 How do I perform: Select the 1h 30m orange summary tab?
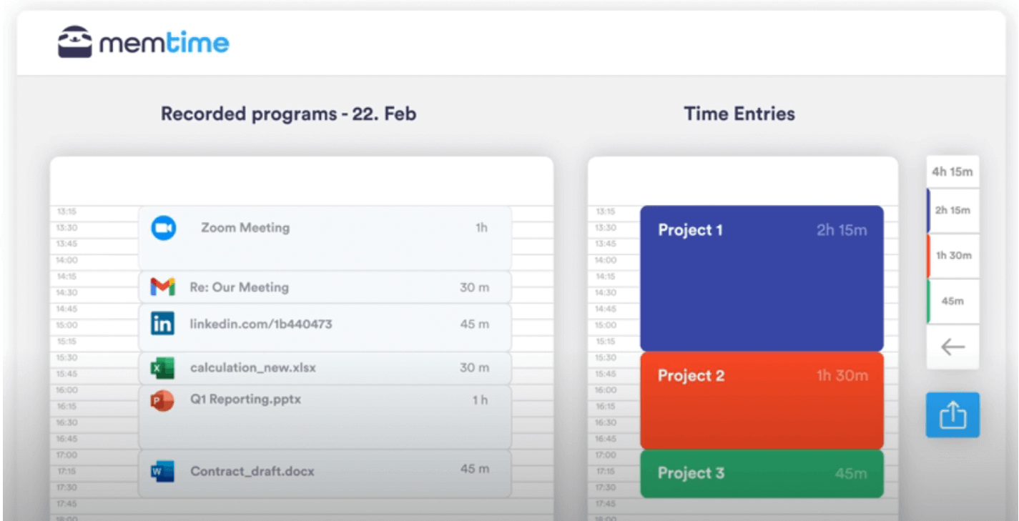(952, 256)
